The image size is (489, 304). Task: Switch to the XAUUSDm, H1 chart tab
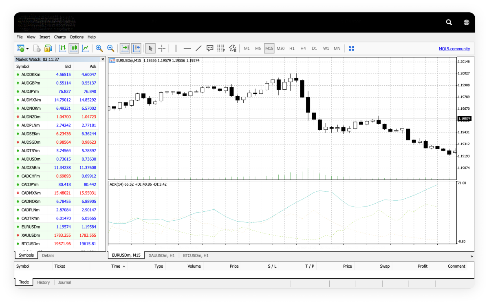(161, 255)
